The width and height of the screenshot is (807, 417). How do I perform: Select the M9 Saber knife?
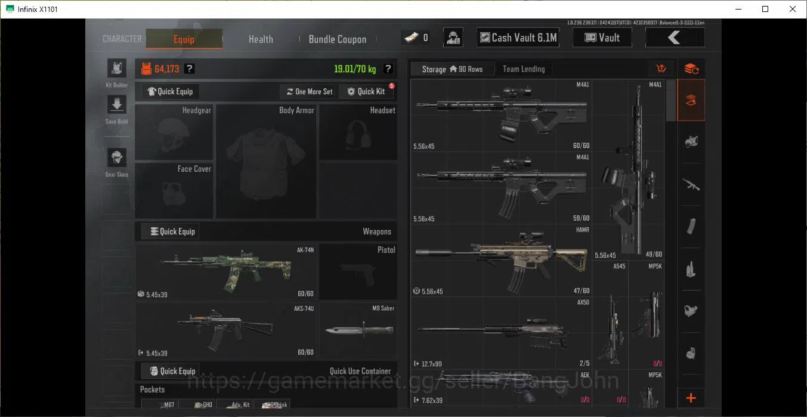pos(358,330)
